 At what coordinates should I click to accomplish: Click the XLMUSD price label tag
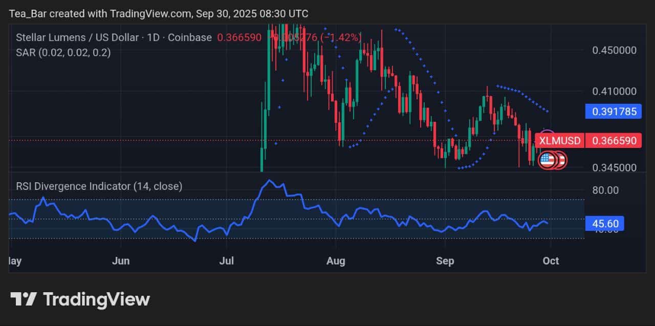coord(560,140)
